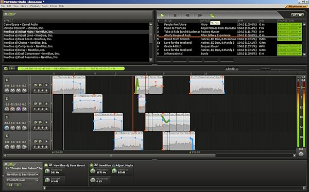Click the Resonance knob of Adjust Highs
This screenshot has width=309, height=192.
93,180
